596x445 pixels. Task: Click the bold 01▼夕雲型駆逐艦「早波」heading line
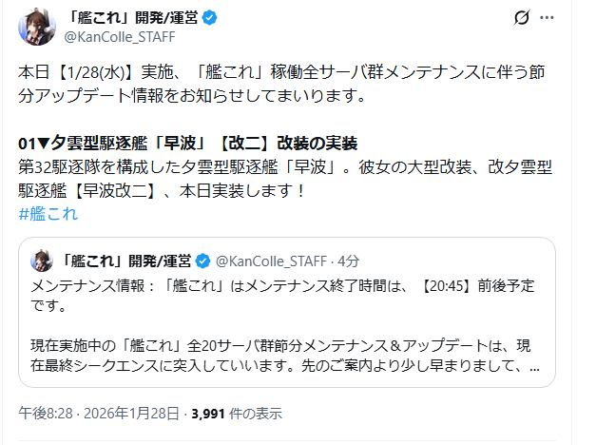(x=187, y=143)
